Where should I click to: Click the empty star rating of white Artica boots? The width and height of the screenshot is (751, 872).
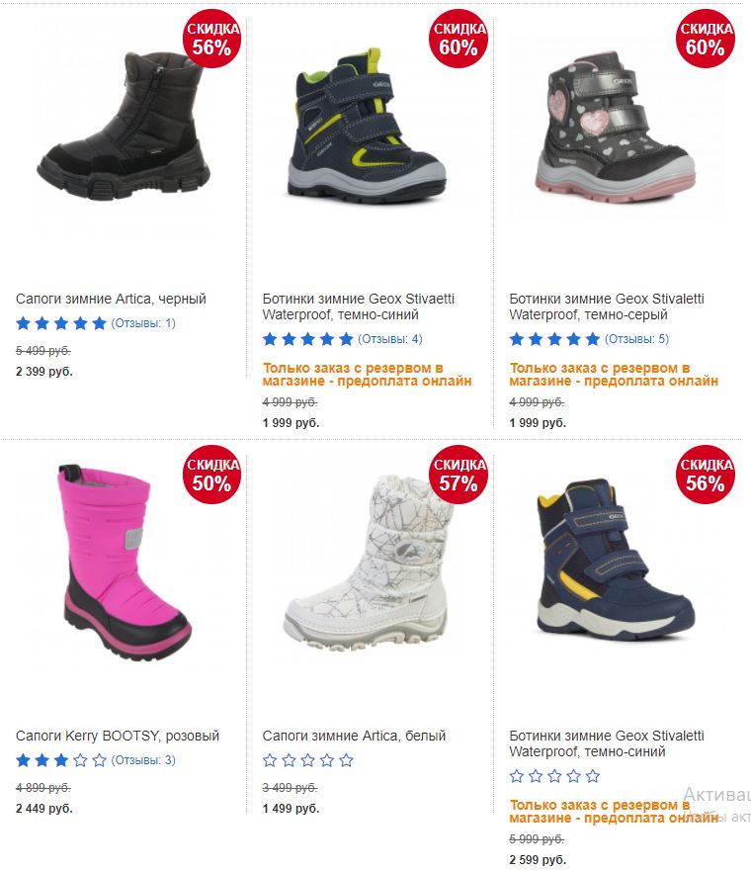click(308, 760)
